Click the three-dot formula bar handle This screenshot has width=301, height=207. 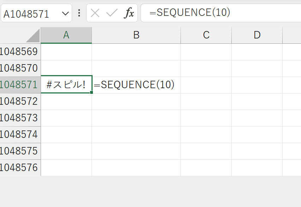[x=79, y=13]
